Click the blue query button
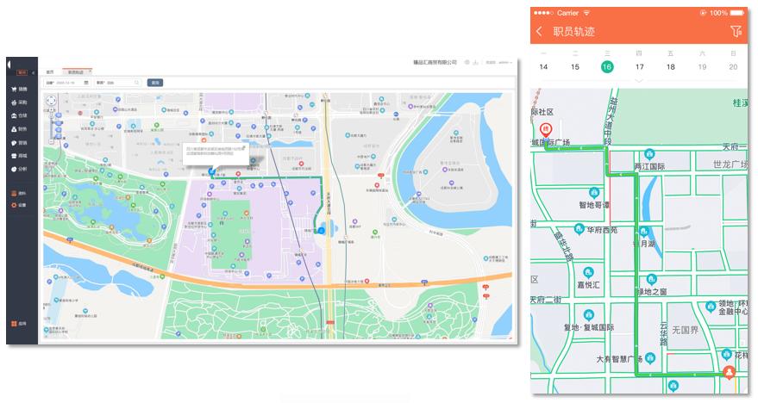This screenshot has width=758, height=403. [154, 83]
